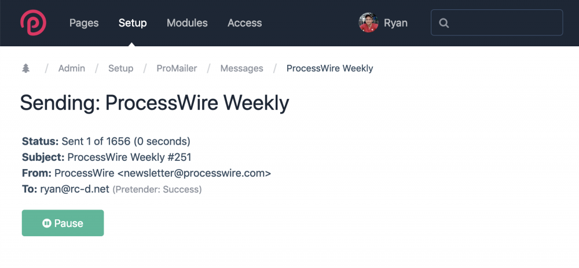Return to the Messages breadcrumb
This screenshot has width=579, height=268.
[241, 68]
